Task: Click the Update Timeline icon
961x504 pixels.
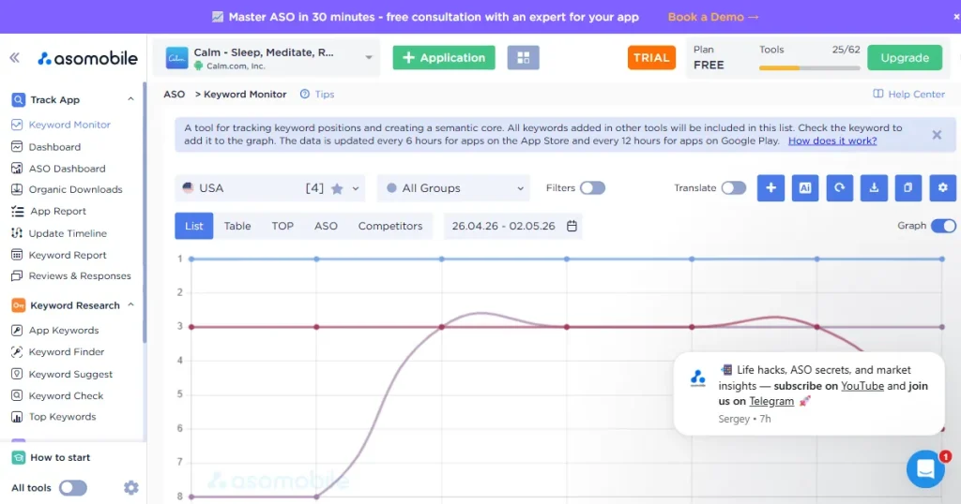Action: [17, 233]
